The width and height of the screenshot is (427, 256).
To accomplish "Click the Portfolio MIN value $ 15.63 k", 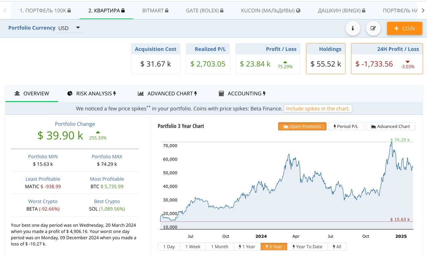I will point(43,164).
